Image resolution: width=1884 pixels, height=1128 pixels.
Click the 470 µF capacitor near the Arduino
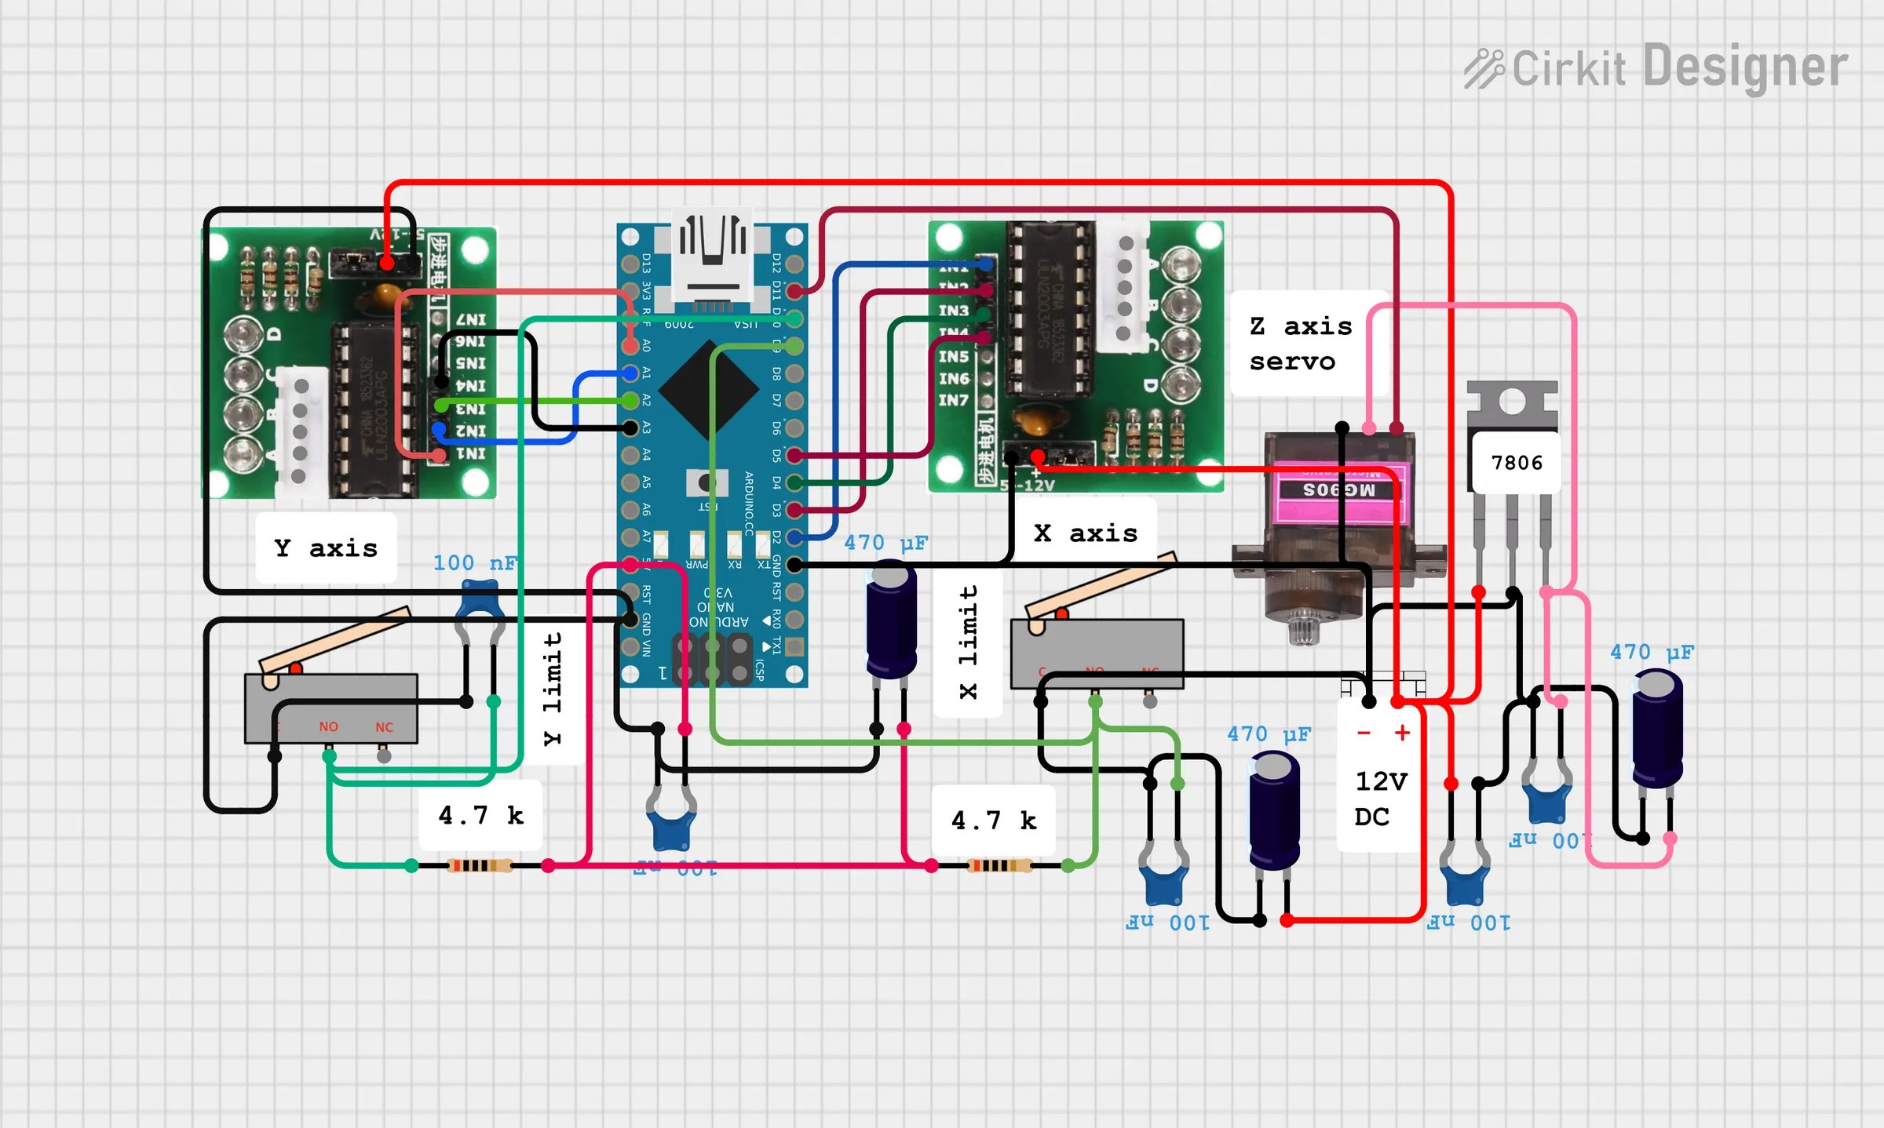[x=891, y=620]
